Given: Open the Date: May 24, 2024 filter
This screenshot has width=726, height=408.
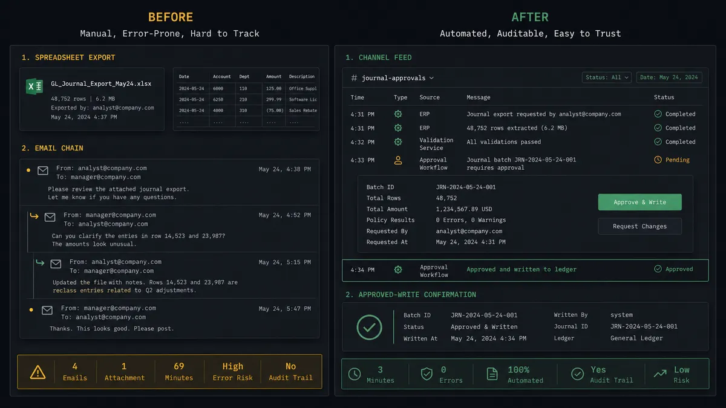Looking at the screenshot, I should (x=669, y=77).
